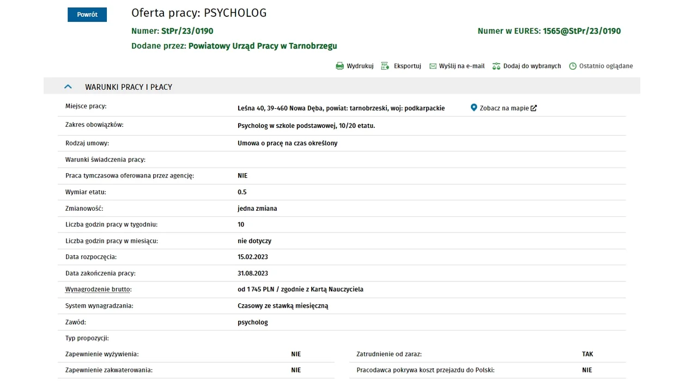
Task: Click the WARUNKI PRACY I PŁACY section header
Action: (x=342, y=87)
